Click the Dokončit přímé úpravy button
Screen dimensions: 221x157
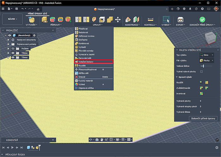click(x=203, y=118)
